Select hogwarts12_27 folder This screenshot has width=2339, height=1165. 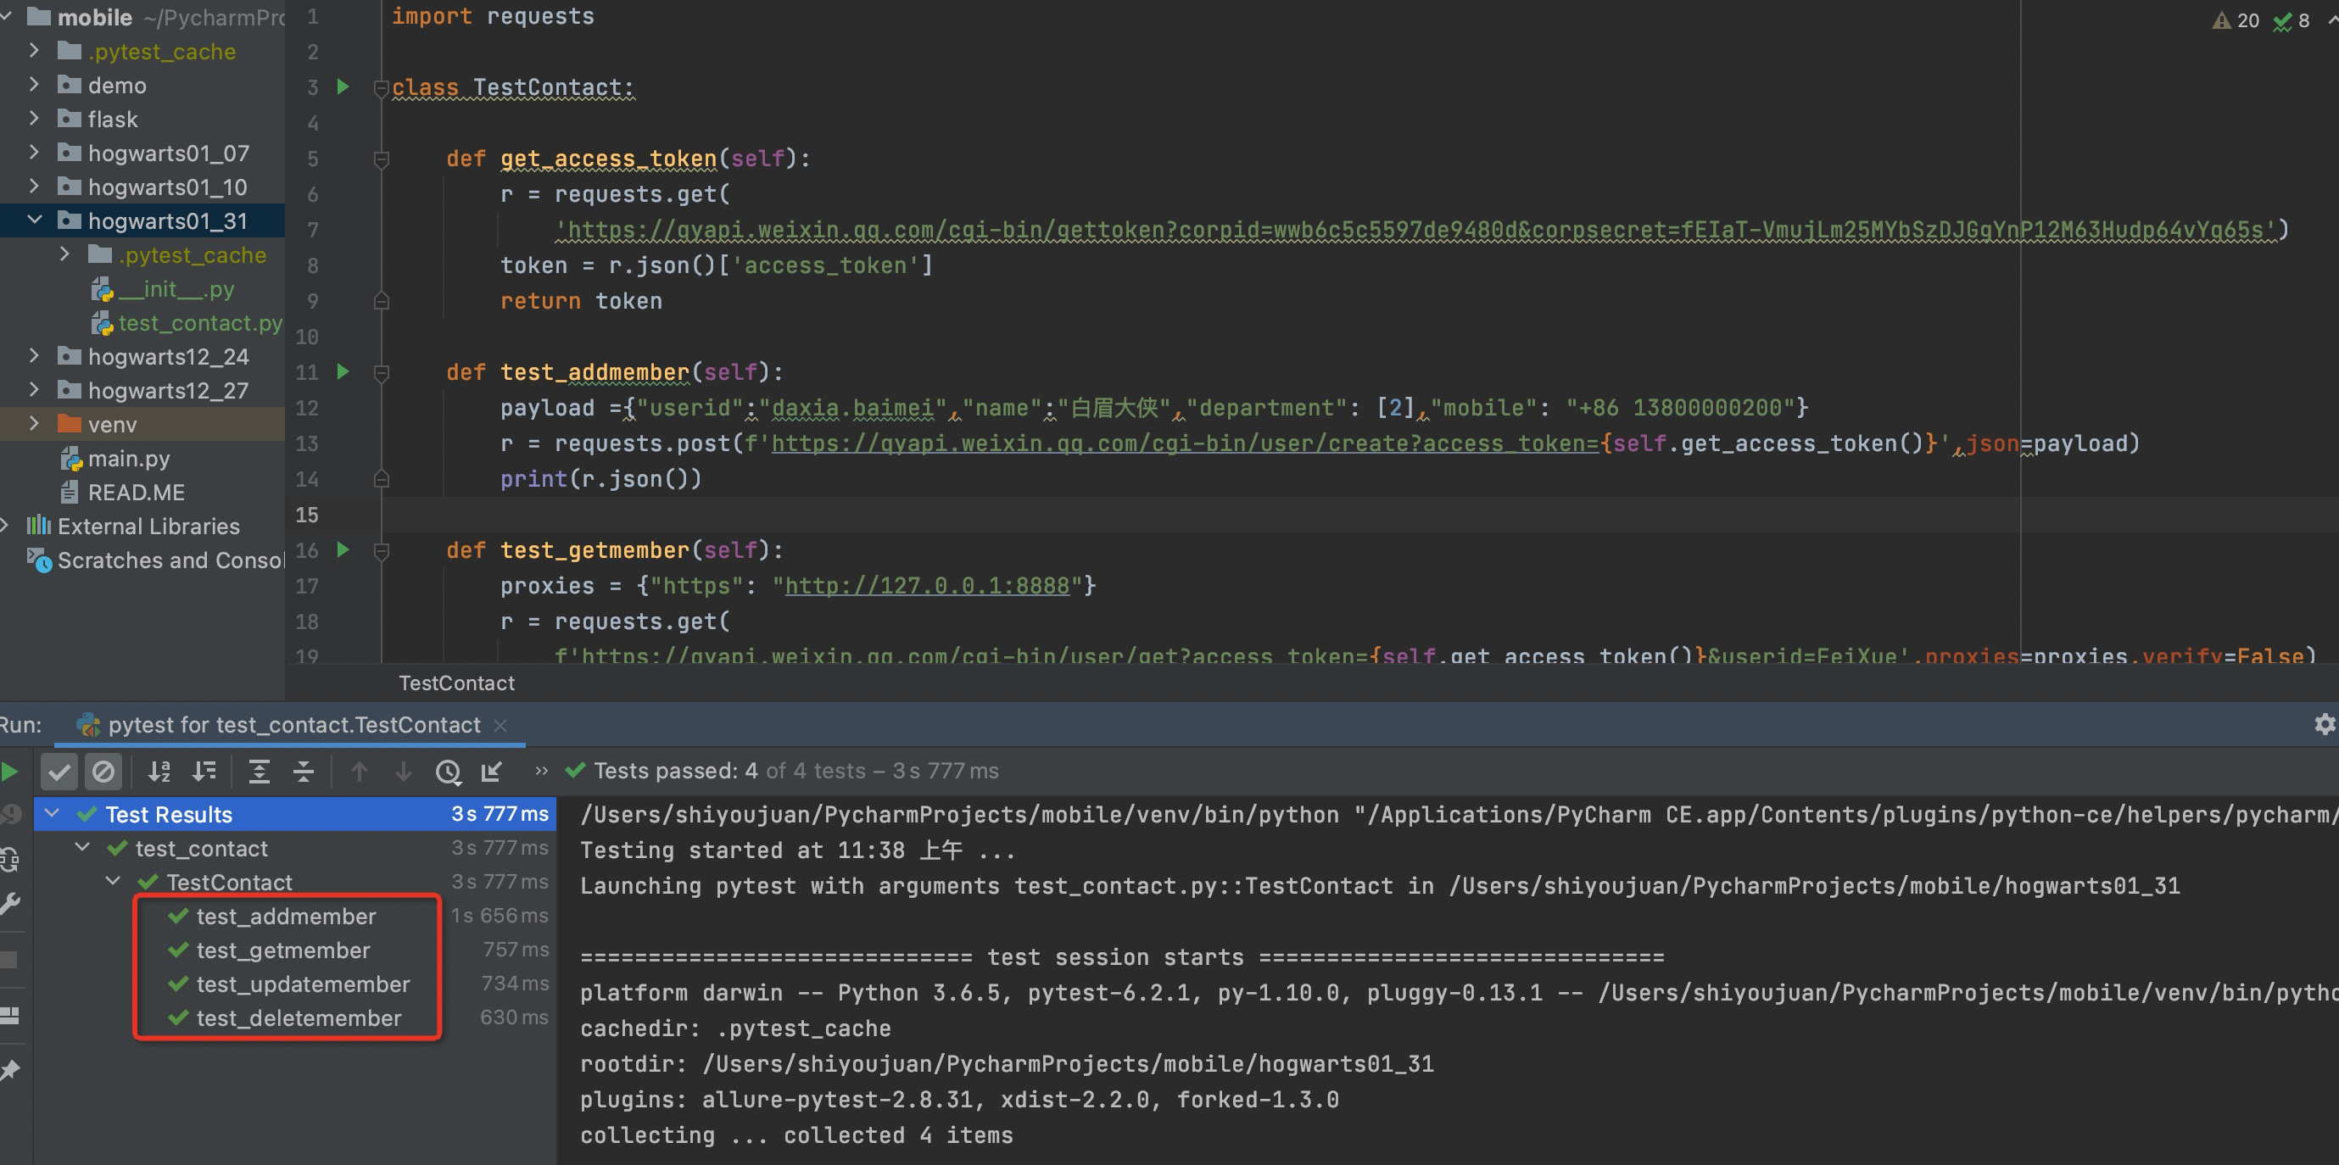tap(154, 390)
